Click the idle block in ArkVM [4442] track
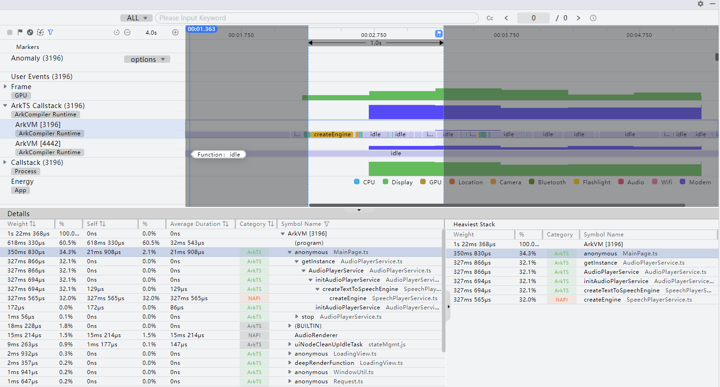The height and width of the screenshot is (387, 720). coord(396,153)
